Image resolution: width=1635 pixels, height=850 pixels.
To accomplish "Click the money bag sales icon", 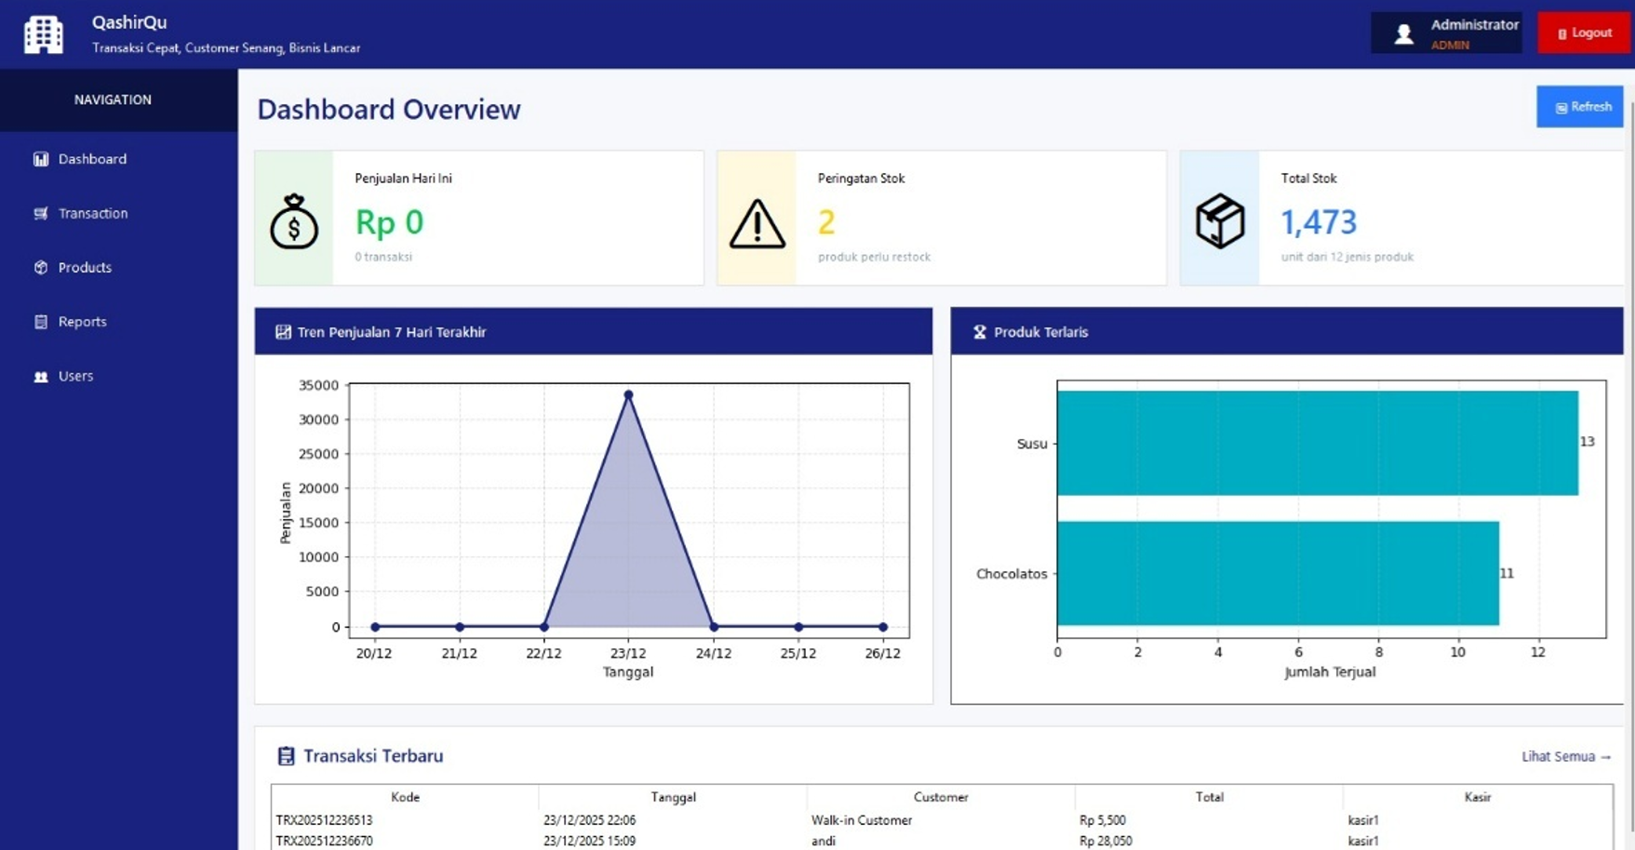I will coord(294,221).
